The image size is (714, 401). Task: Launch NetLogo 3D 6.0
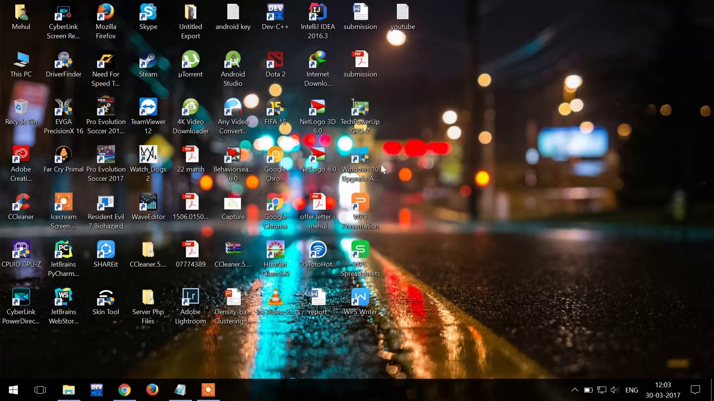pyautogui.click(x=317, y=116)
